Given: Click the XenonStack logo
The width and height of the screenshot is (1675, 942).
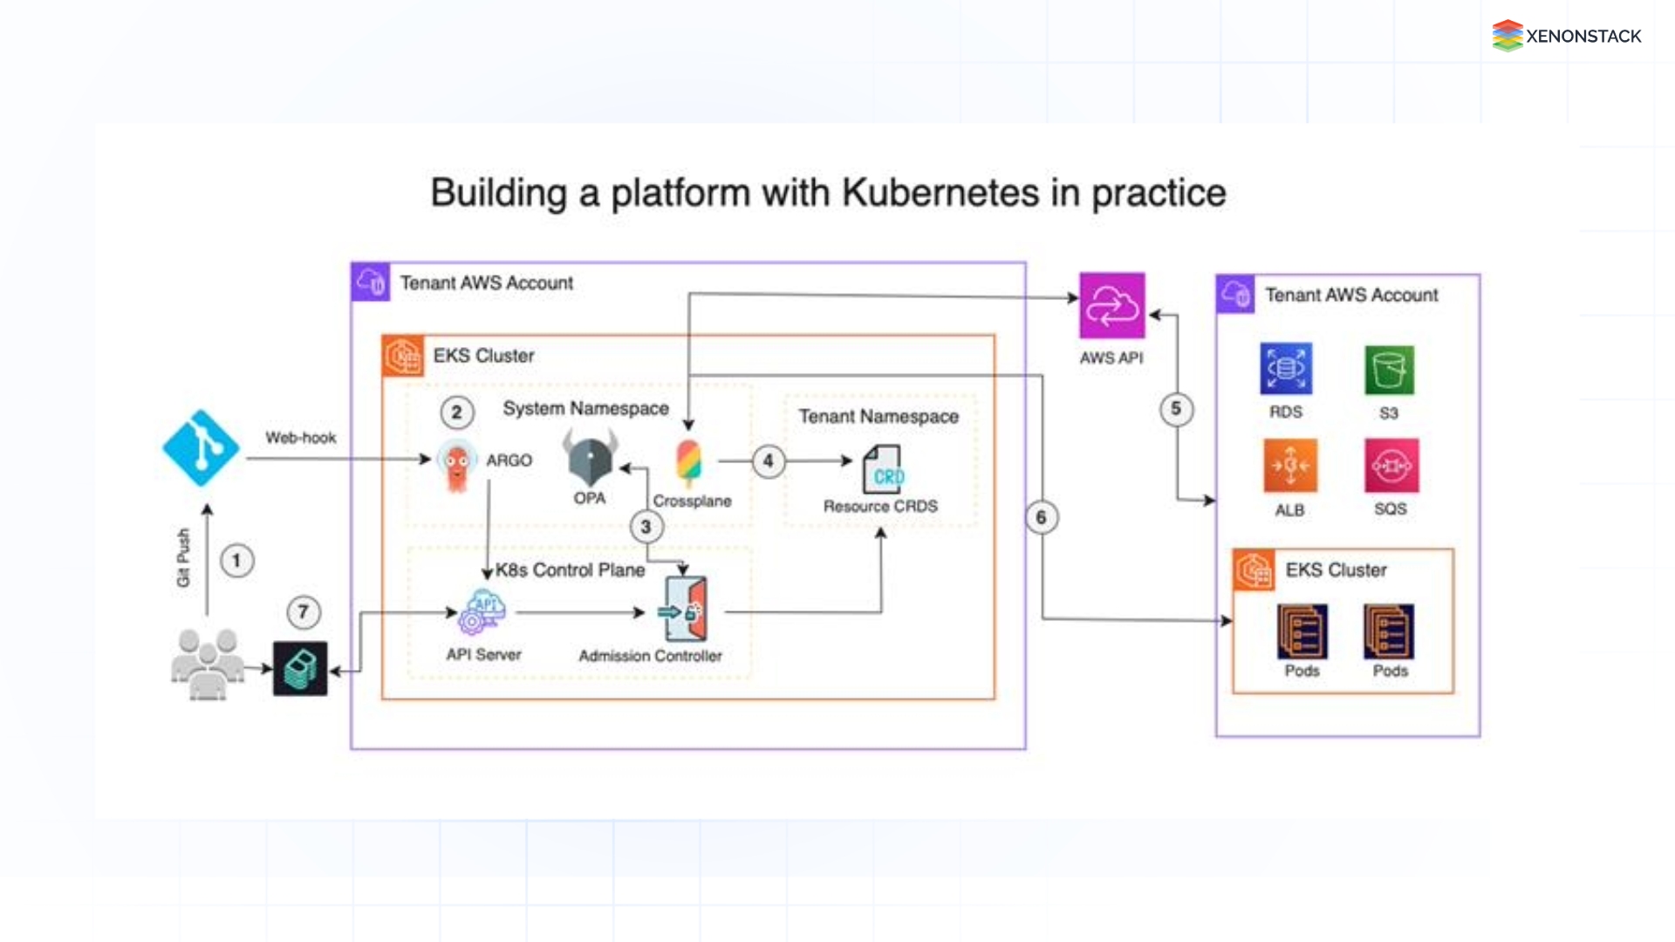Looking at the screenshot, I should pyautogui.click(x=1566, y=36).
